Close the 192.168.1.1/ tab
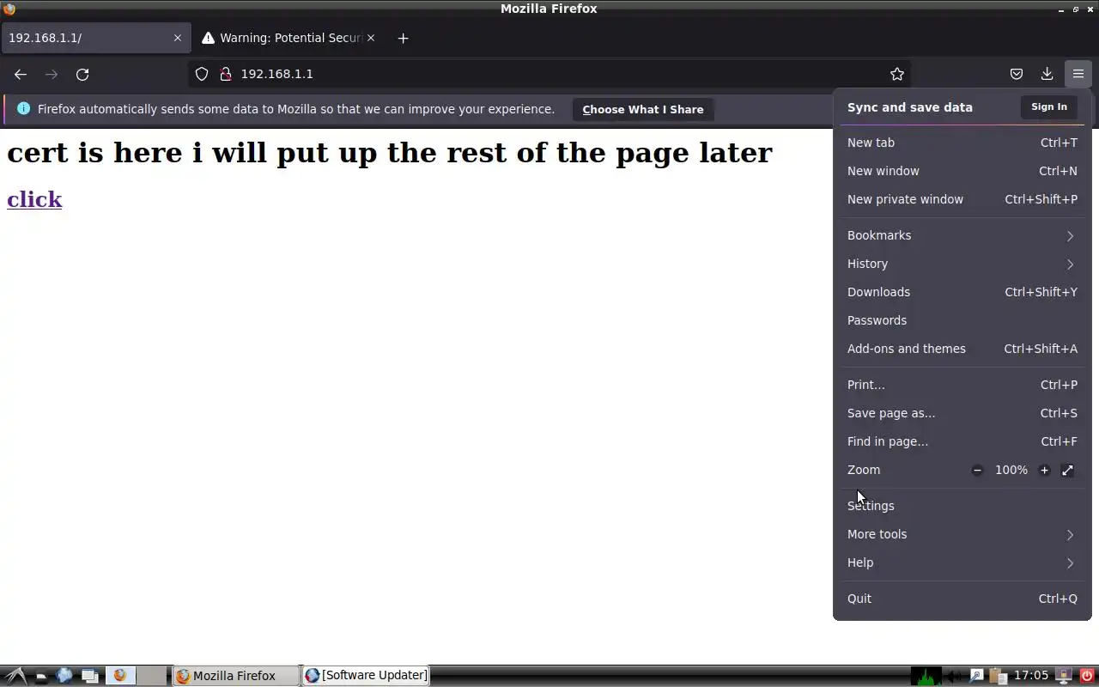The height and width of the screenshot is (687, 1099). click(178, 38)
